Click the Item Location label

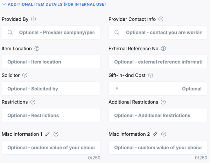(x=17, y=49)
